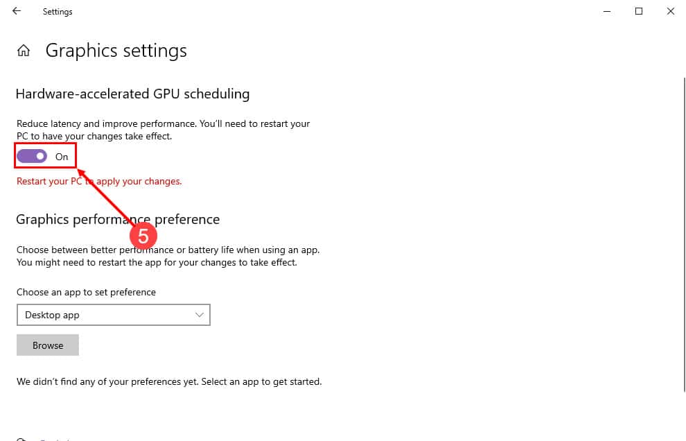This screenshot has width=686, height=441.
Task: Click the Home icon beside Graphics settings
Action: 23,50
